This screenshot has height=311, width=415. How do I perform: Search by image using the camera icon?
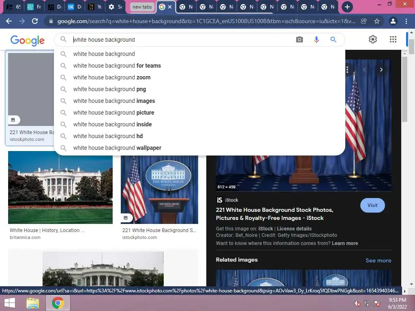coord(299,40)
